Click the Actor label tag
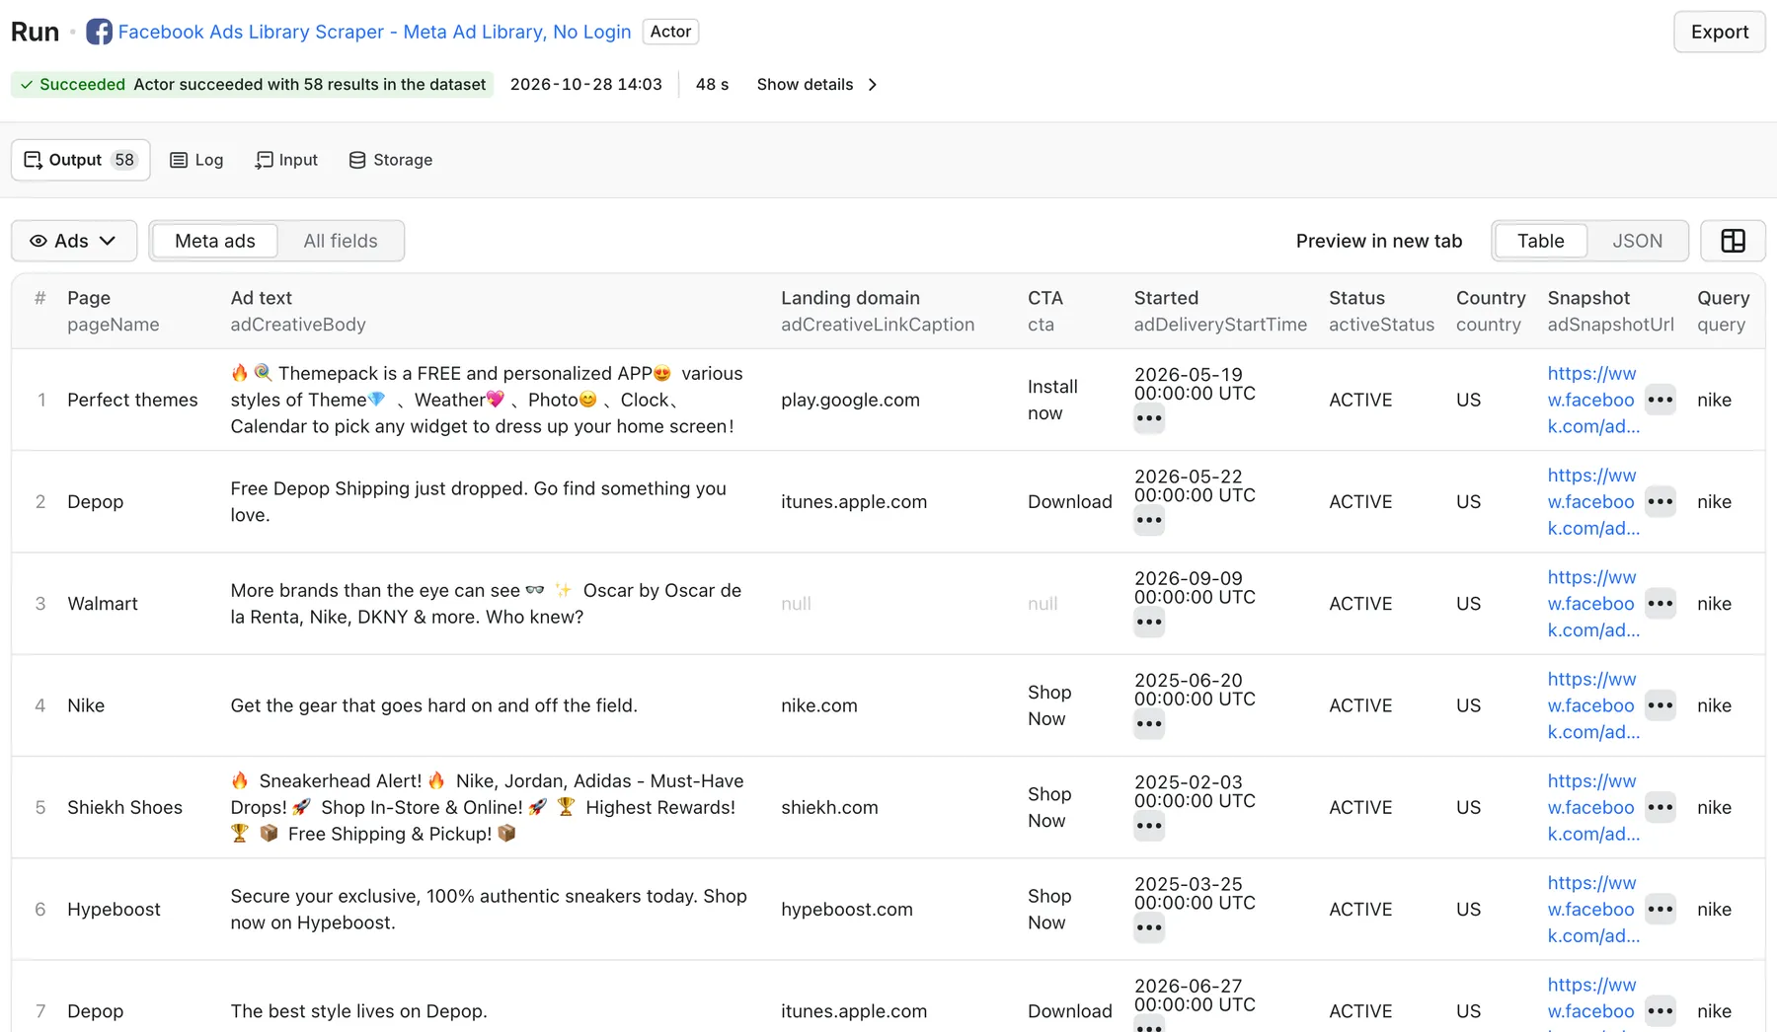 pos(670,32)
